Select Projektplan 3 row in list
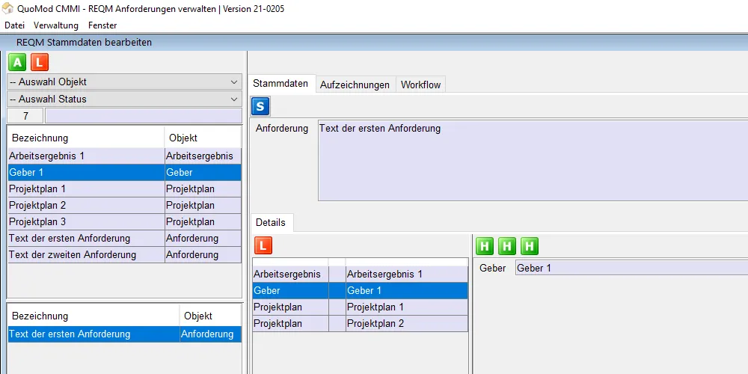The image size is (748, 374). click(x=86, y=221)
